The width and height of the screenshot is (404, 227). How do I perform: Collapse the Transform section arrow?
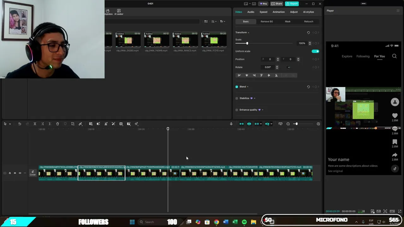pyautogui.click(x=248, y=32)
